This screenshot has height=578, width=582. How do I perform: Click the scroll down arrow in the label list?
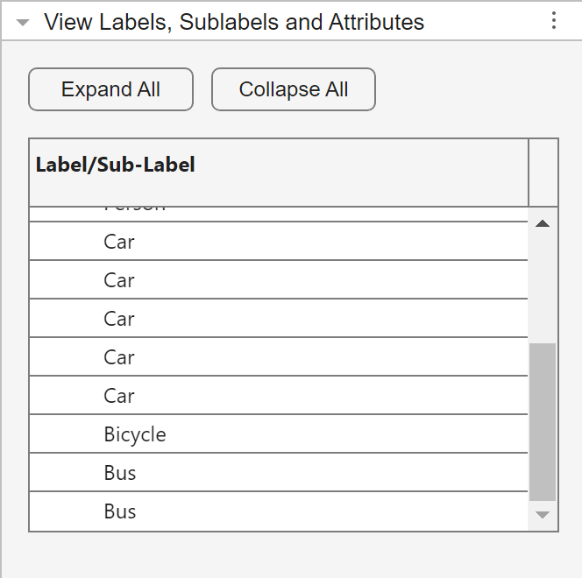pyautogui.click(x=543, y=515)
